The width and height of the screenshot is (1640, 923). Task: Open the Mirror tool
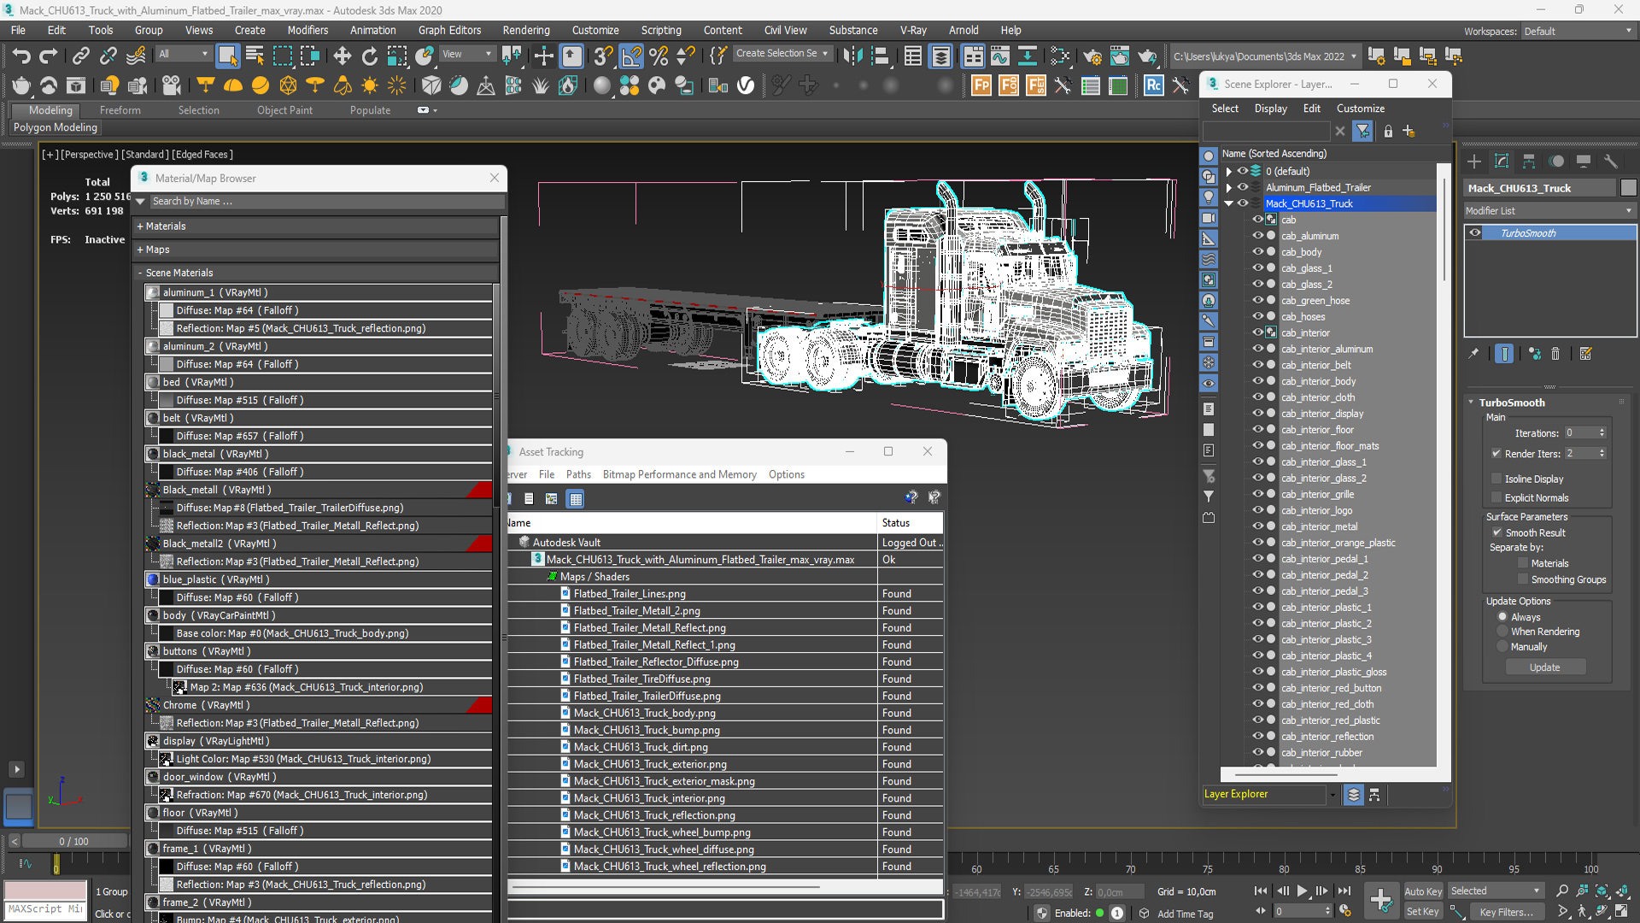[x=852, y=56]
